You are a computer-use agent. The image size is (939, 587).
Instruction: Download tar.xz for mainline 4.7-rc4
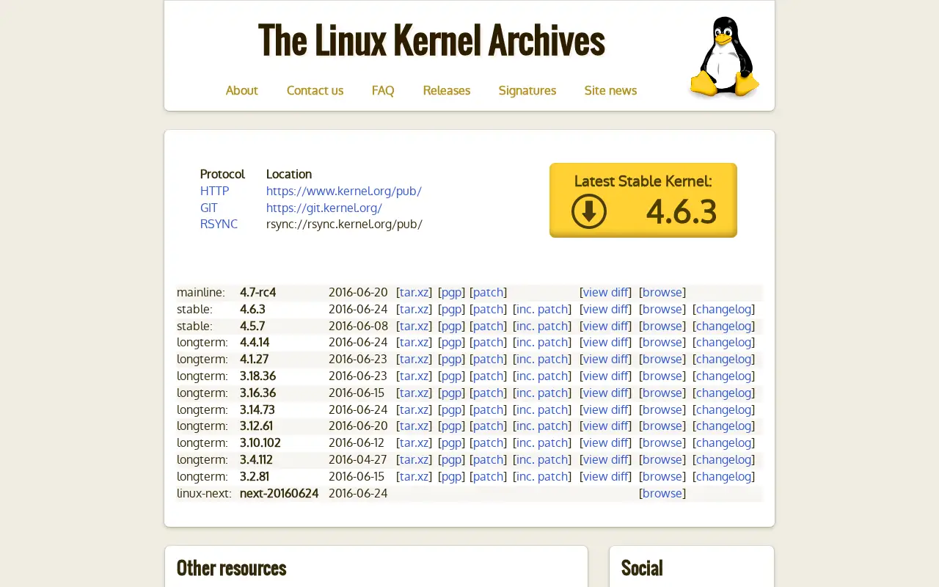click(x=414, y=292)
